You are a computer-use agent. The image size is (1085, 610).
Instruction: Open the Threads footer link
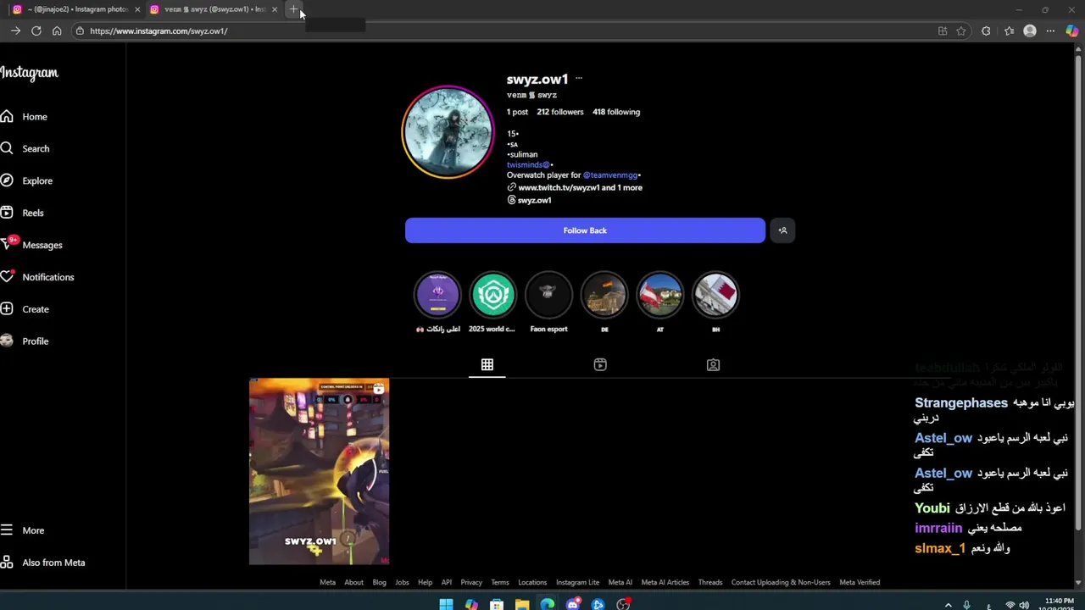click(x=710, y=583)
